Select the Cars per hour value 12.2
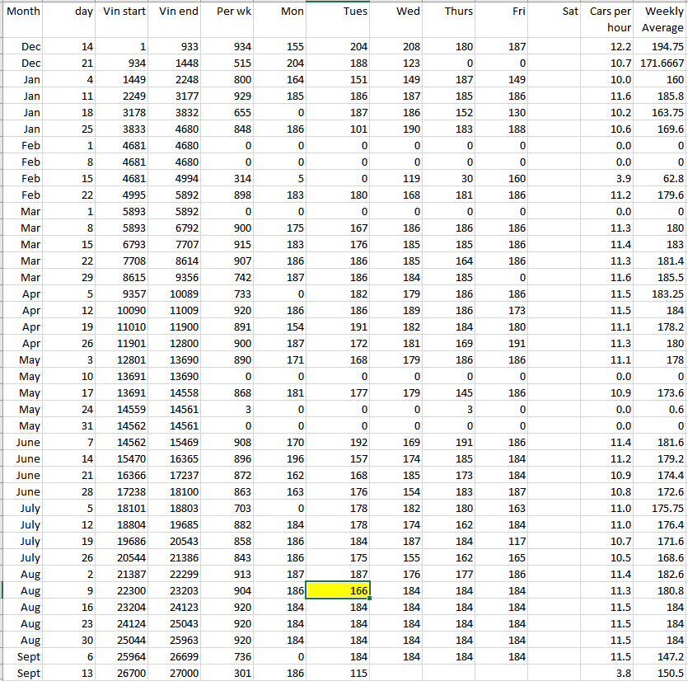 610,47
